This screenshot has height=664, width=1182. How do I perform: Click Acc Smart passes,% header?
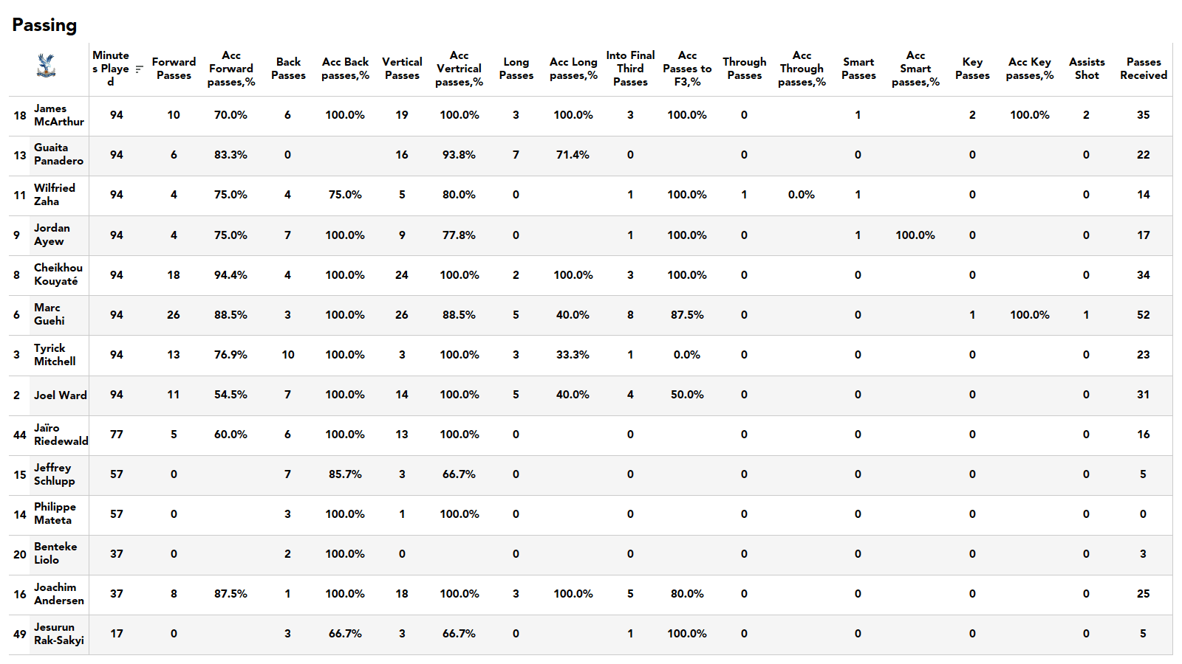[x=915, y=69]
